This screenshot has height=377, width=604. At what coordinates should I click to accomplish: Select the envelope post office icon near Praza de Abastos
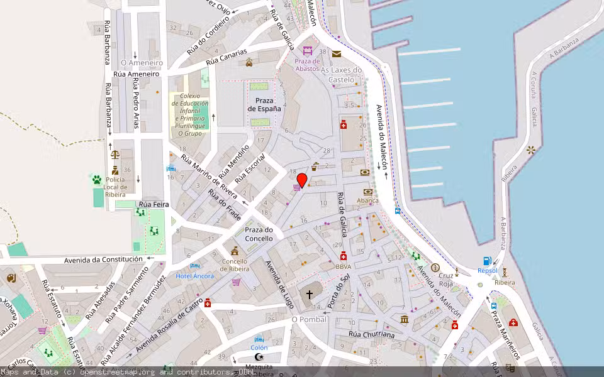click(x=337, y=54)
